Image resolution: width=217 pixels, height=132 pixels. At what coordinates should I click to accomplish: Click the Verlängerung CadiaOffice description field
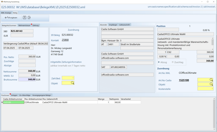click(x=26, y=44)
